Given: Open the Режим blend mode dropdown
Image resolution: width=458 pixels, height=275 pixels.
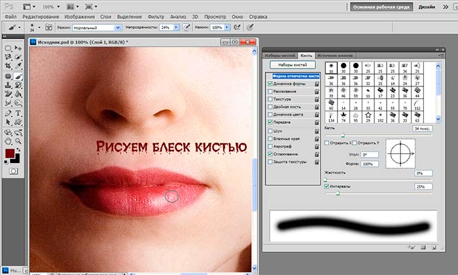Looking at the screenshot, I should [x=117, y=27].
